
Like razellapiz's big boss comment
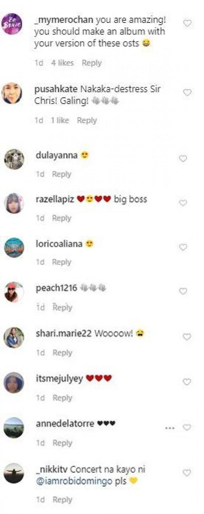pos(183,203)
